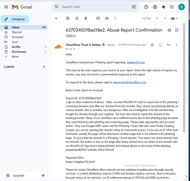Image resolution: width=190 pixels, height=181 pixels.
Task: Expand More in sidebar
Action: pyautogui.click(x=15, y=57)
